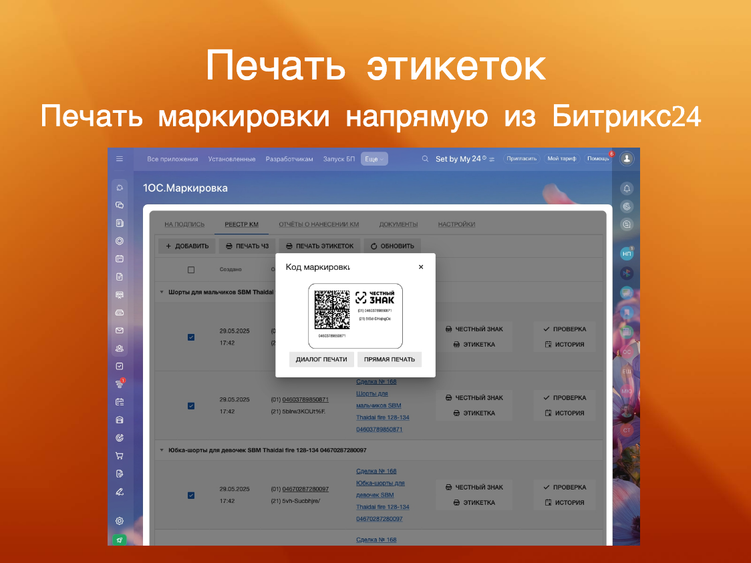Collapse the Шорты для мальчиков group
751x563 pixels.
click(x=162, y=292)
